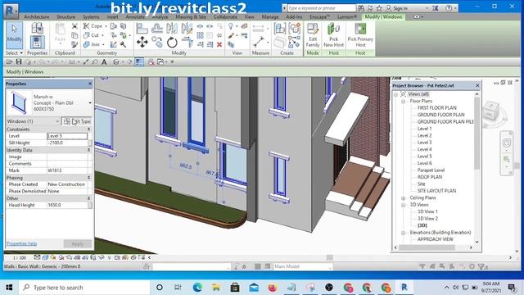Image resolution: width=524 pixels, height=295 pixels.
Task: Select the Rotate tool
Action: pos(172,43)
